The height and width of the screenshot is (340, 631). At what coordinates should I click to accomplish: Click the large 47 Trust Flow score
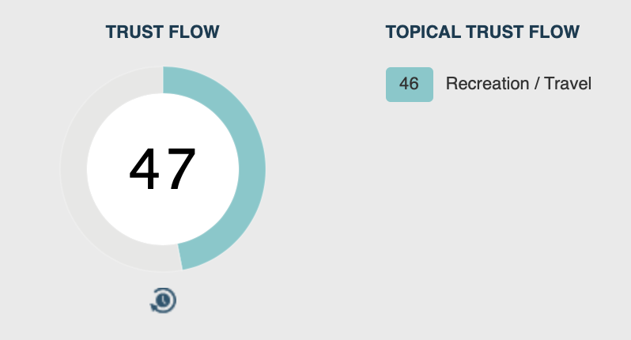click(163, 169)
